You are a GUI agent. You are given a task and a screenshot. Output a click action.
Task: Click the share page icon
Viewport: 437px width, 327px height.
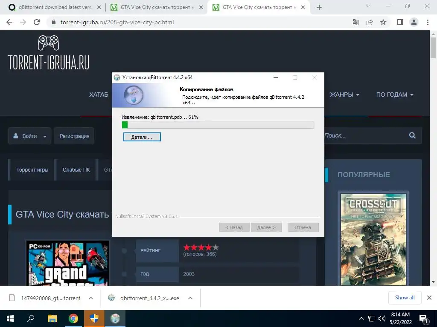pyautogui.click(x=370, y=22)
